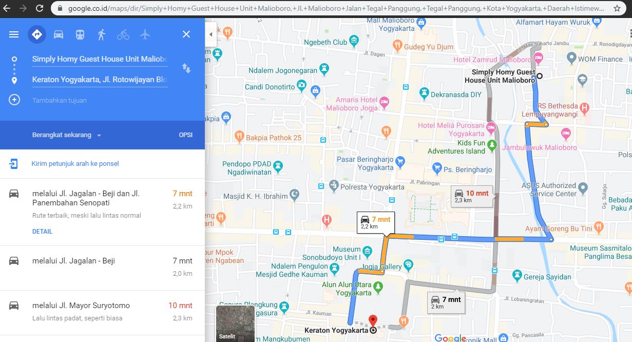Select route melalui Jl. Jagalan - Beji dan Panembahan Senopati
632x342 pixels.
pyautogui.click(x=102, y=212)
